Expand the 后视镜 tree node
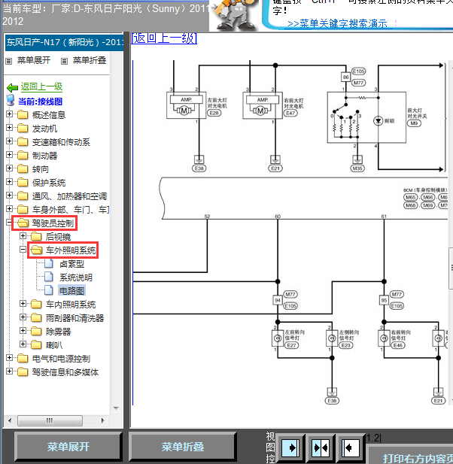Image resolution: width=453 pixels, height=464 pixels. 23,236
